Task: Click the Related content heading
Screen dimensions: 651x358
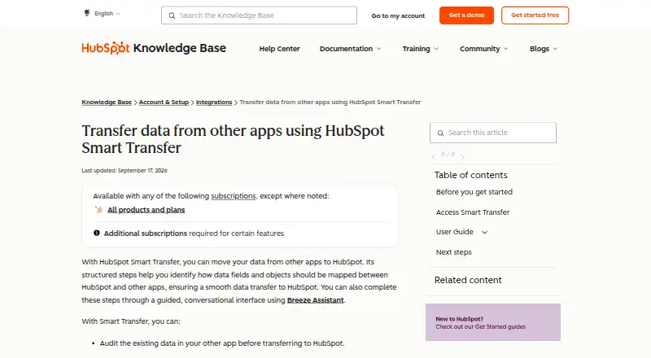Action: tap(468, 280)
